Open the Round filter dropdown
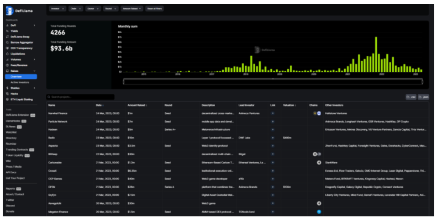The image size is (437, 218). 110,9
